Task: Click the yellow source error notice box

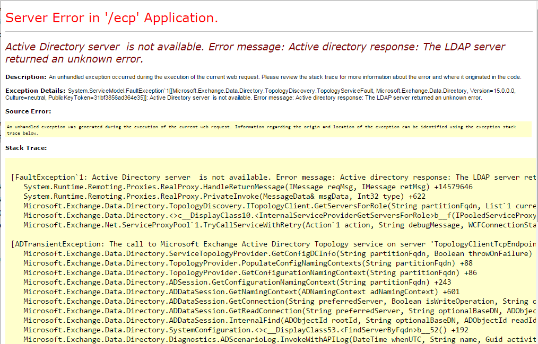Action: 265,129
